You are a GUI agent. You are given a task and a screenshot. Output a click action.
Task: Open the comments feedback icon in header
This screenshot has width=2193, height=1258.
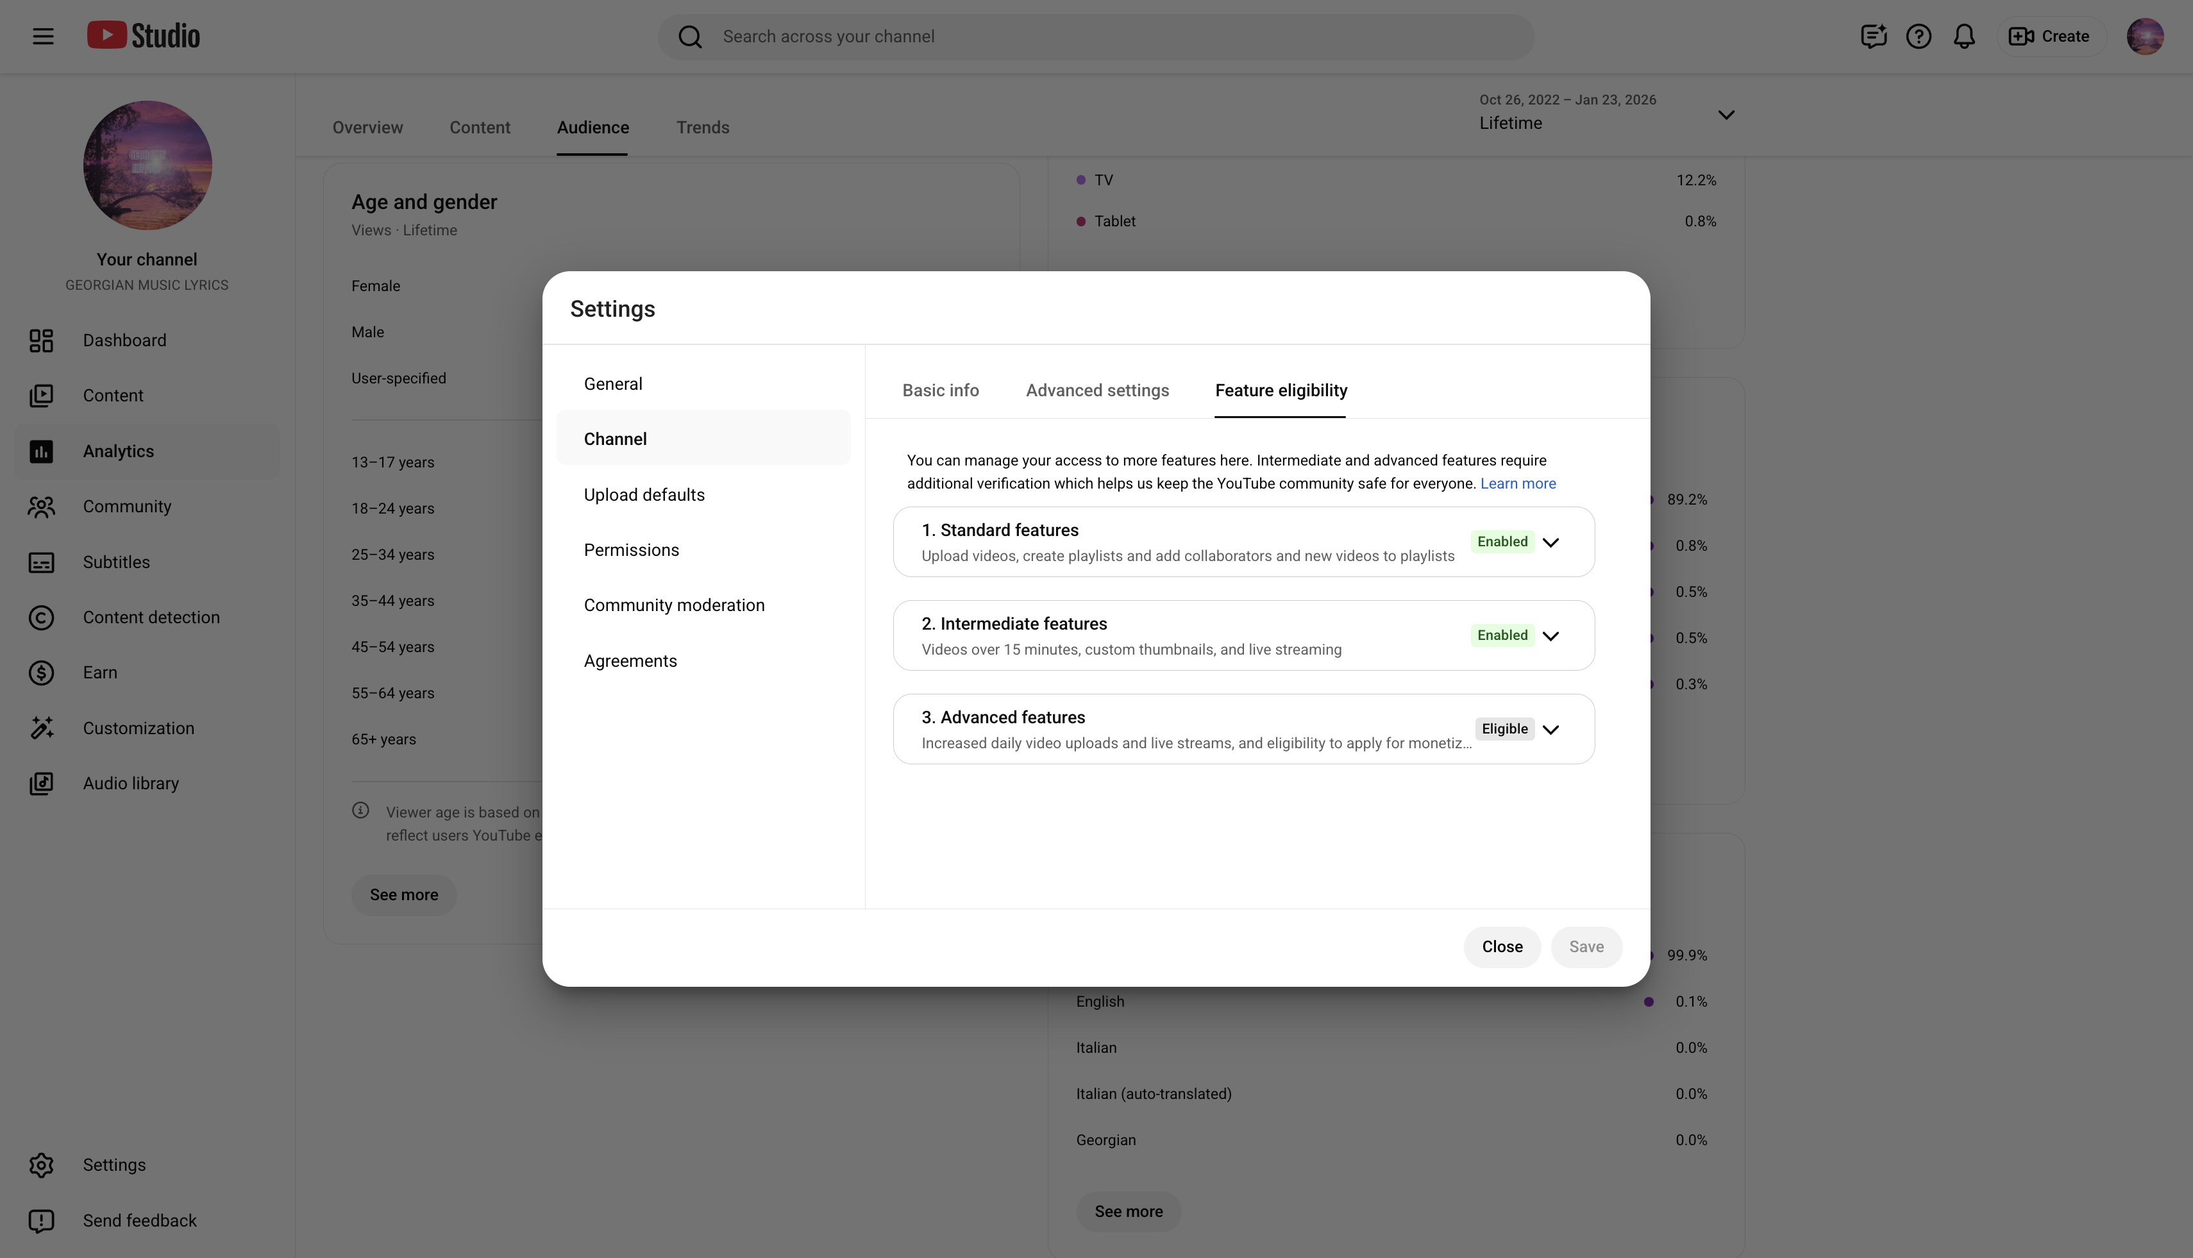pos(1872,37)
